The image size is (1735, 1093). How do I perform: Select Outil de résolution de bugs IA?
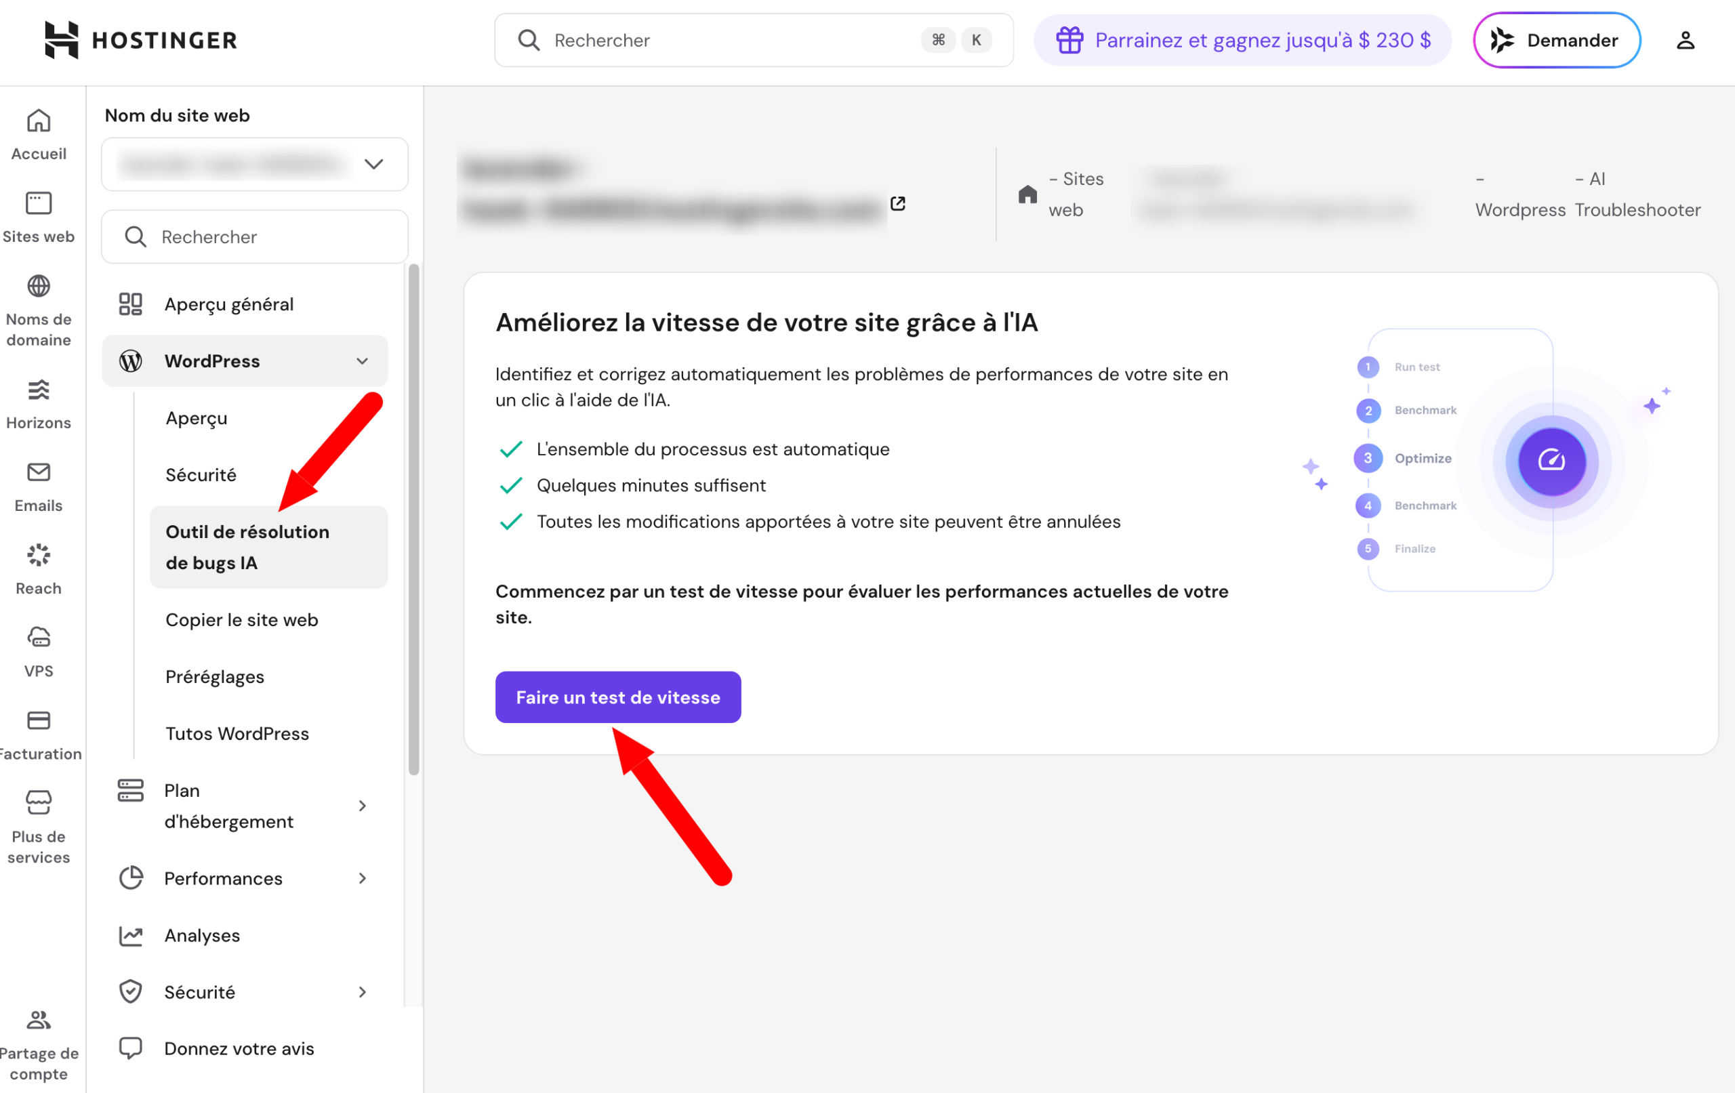269,548
